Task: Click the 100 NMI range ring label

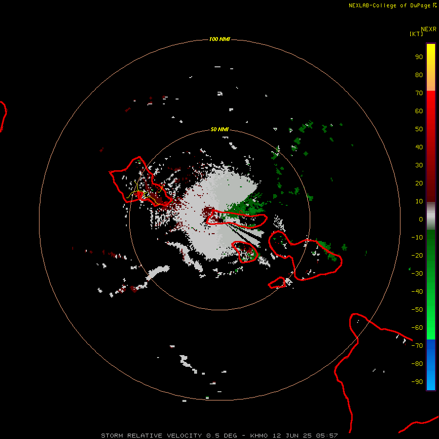Action: click(x=219, y=39)
